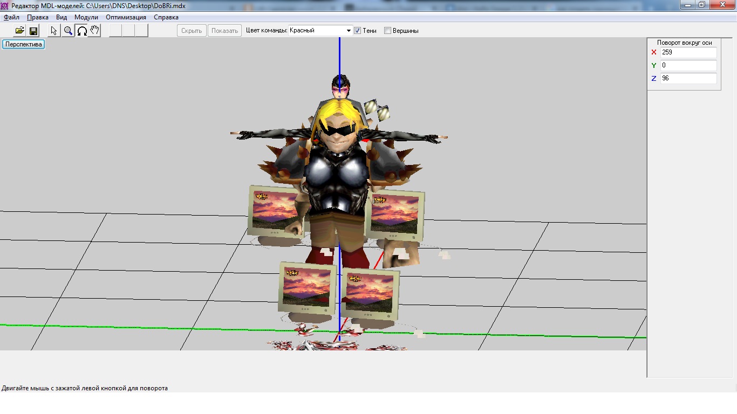Screen dimensions: 737x414
Task: Focus the Y axis rotation field
Action: coord(689,65)
